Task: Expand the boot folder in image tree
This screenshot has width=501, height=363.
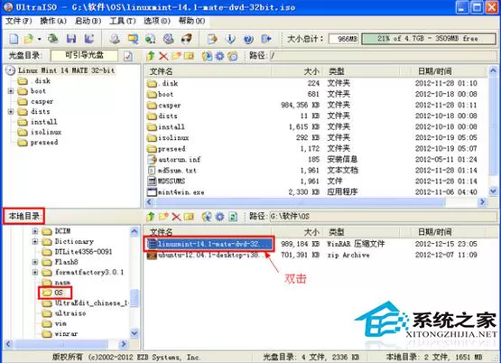Action: pos(11,91)
